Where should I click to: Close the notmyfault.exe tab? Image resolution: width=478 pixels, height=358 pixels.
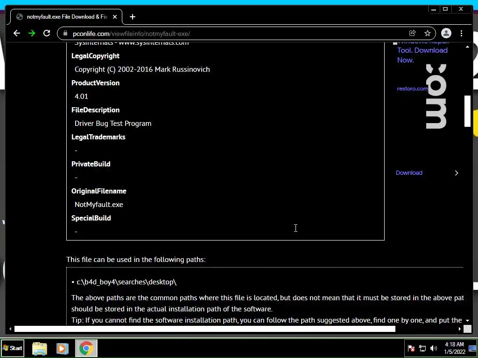coord(115,17)
